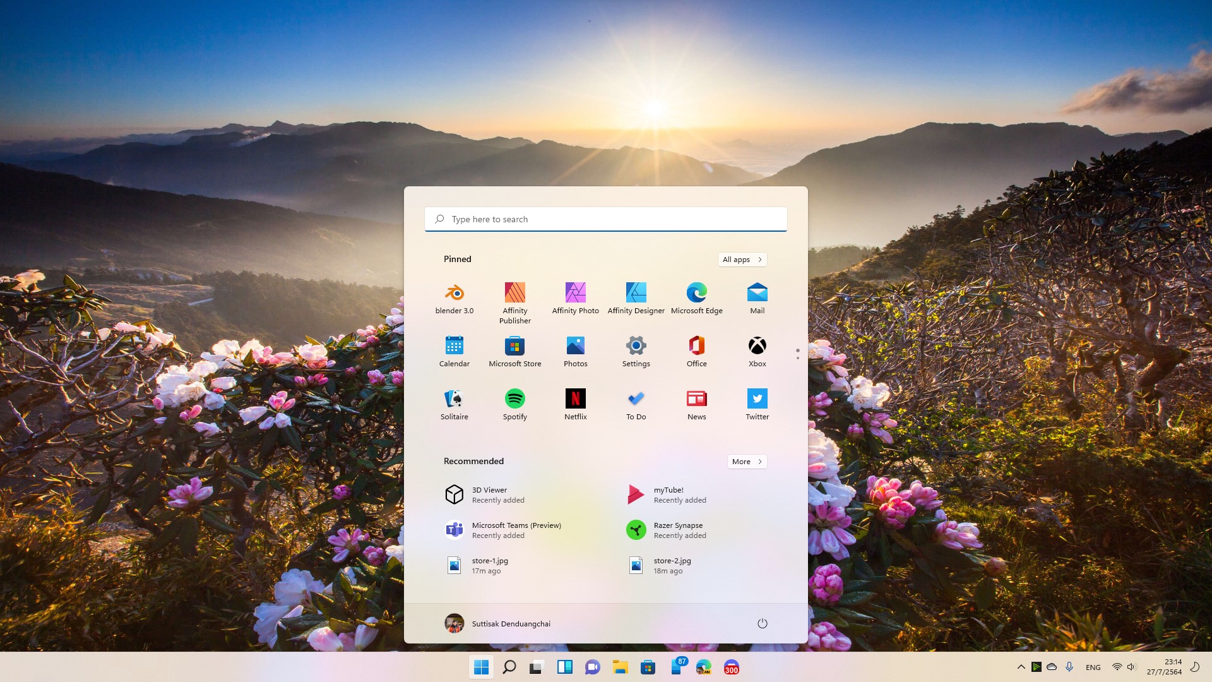Open Task View on taskbar
Screen dimensions: 1212x682
click(537, 667)
